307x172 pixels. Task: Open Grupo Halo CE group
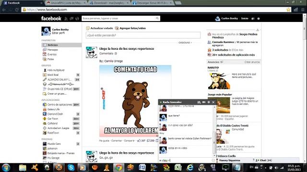[x=59, y=89]
